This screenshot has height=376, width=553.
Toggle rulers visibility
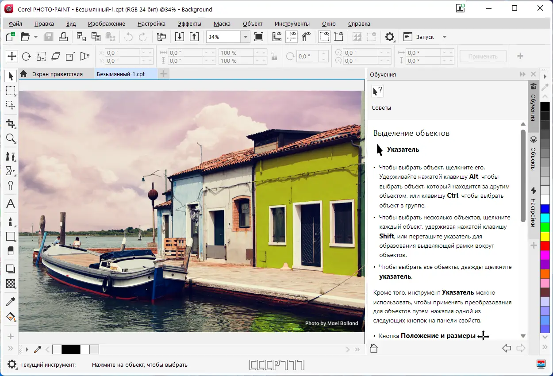(277, 37)
